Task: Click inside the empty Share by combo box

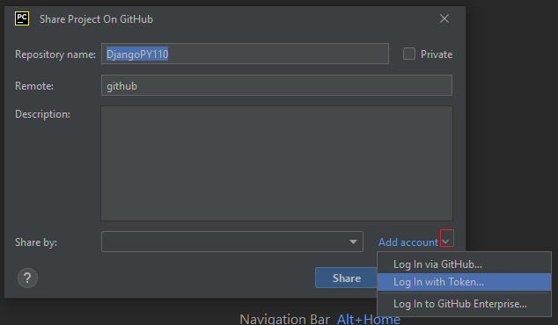Action: tap(232, 242)
